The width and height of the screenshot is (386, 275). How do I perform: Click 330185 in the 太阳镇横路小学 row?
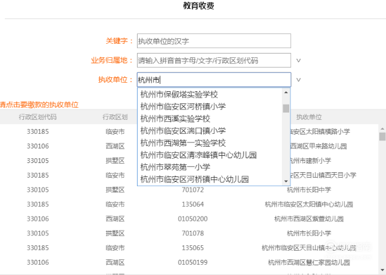38,131
